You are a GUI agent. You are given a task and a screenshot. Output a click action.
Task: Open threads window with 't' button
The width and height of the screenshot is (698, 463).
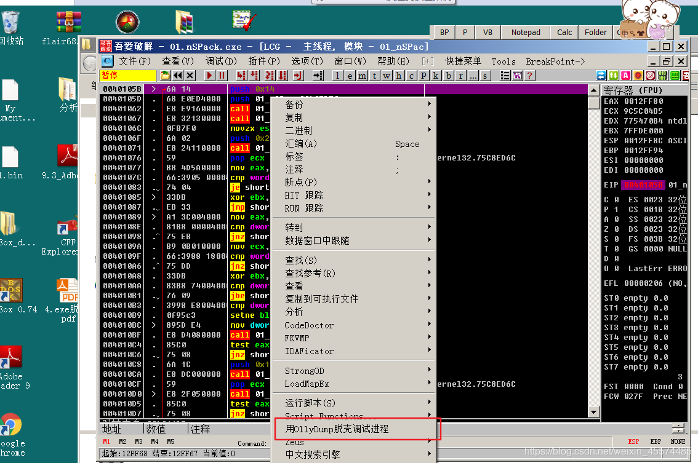point(374,76)
